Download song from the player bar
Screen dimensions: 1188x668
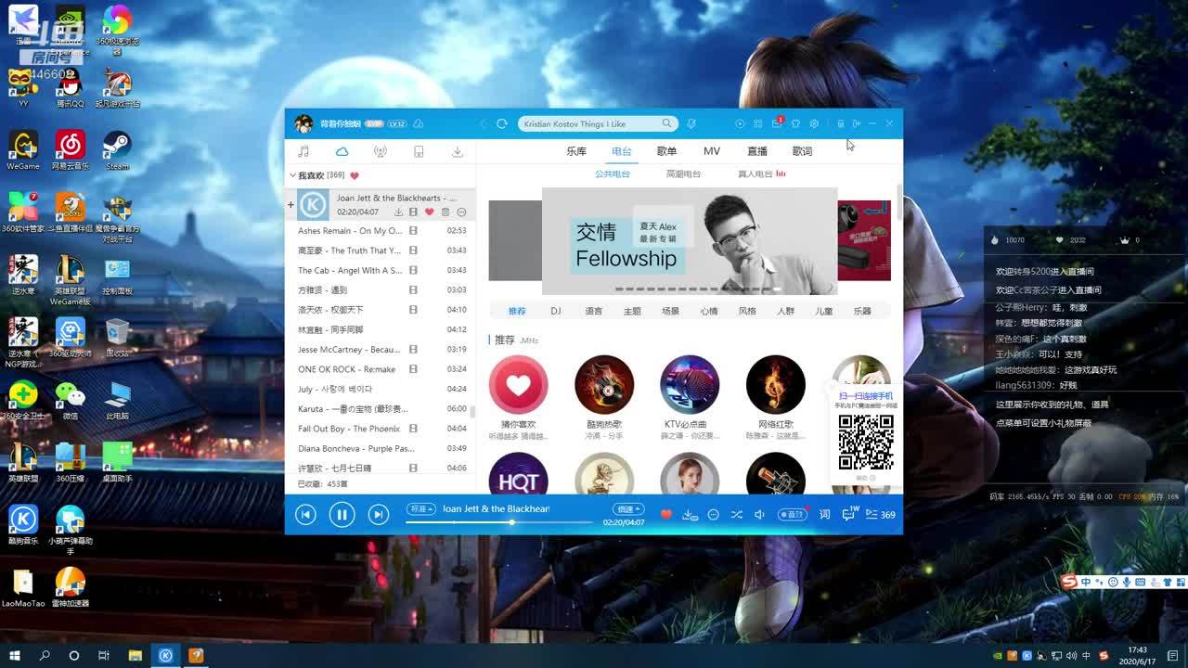click(690, 515)
